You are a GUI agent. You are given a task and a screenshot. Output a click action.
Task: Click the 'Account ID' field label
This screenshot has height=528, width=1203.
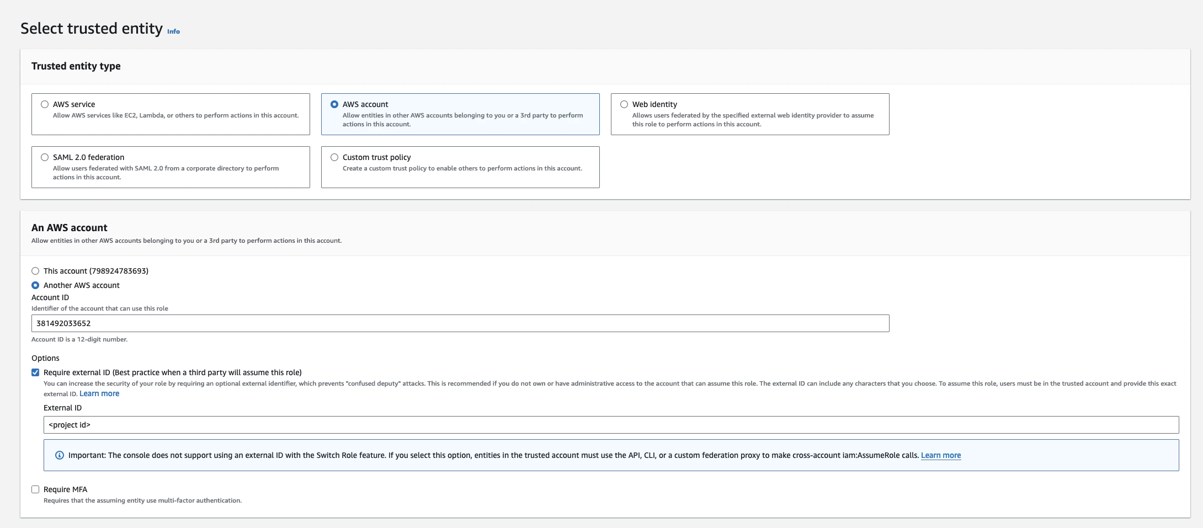[x=50, y=297]
